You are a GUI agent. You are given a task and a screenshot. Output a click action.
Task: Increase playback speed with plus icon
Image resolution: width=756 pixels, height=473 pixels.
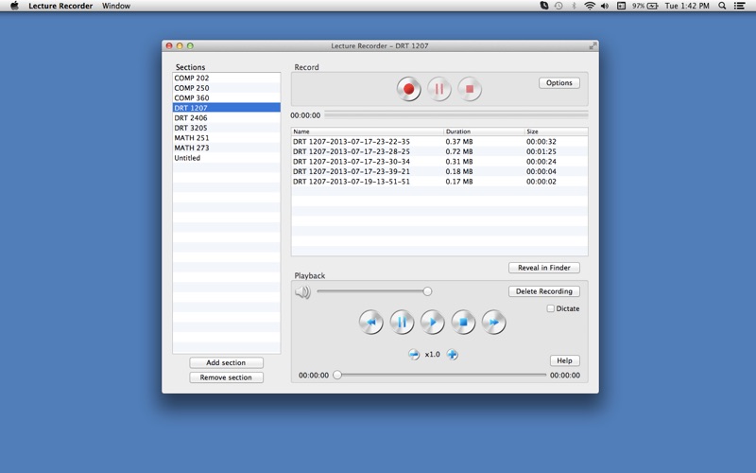(453, 354)
